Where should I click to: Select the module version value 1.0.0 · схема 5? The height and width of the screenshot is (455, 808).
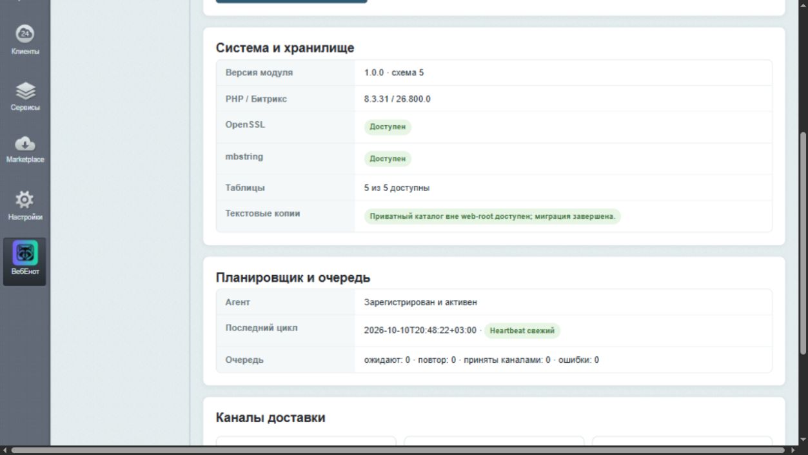tap(394, 73)
